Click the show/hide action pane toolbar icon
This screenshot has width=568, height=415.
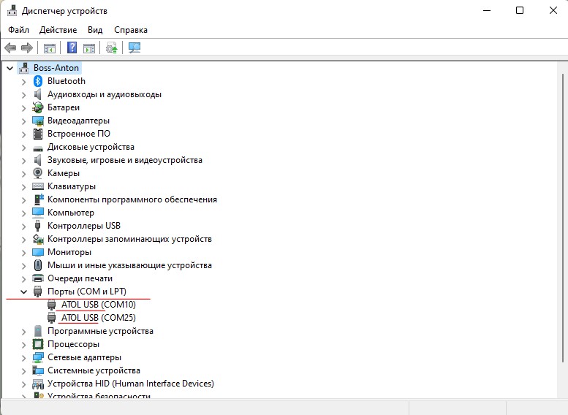pos(89,47)
